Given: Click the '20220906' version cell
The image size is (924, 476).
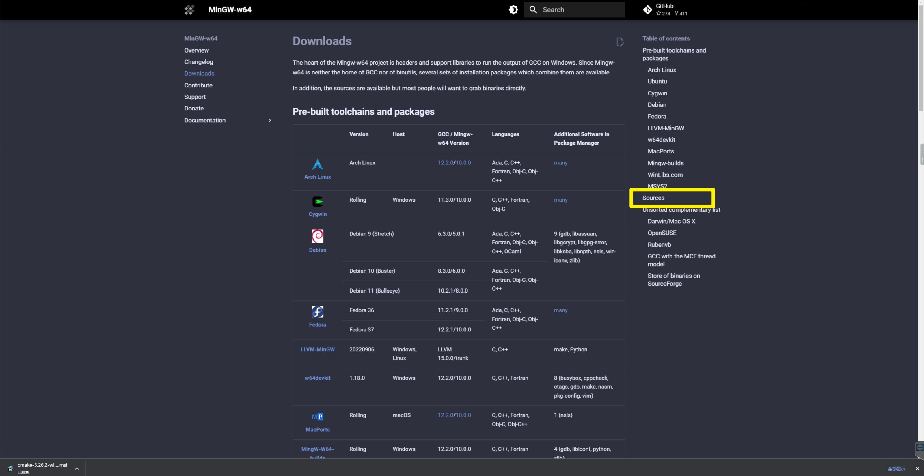Looking at the screenshot, I should tap(362, 349).
